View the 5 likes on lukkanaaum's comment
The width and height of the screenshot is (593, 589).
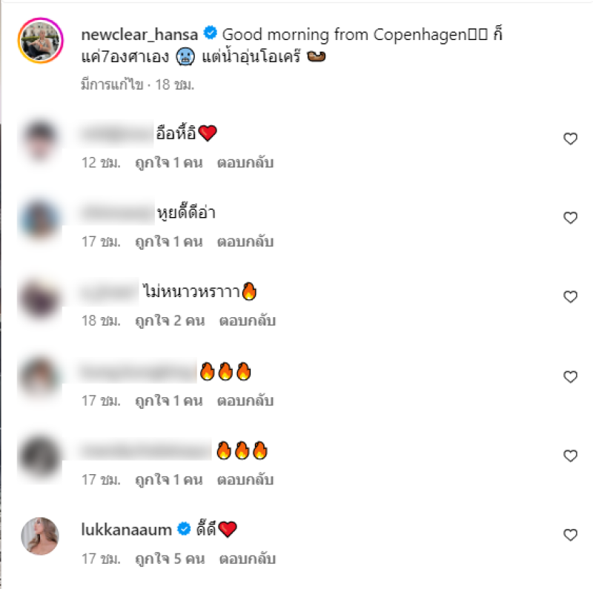coord(170,559)
